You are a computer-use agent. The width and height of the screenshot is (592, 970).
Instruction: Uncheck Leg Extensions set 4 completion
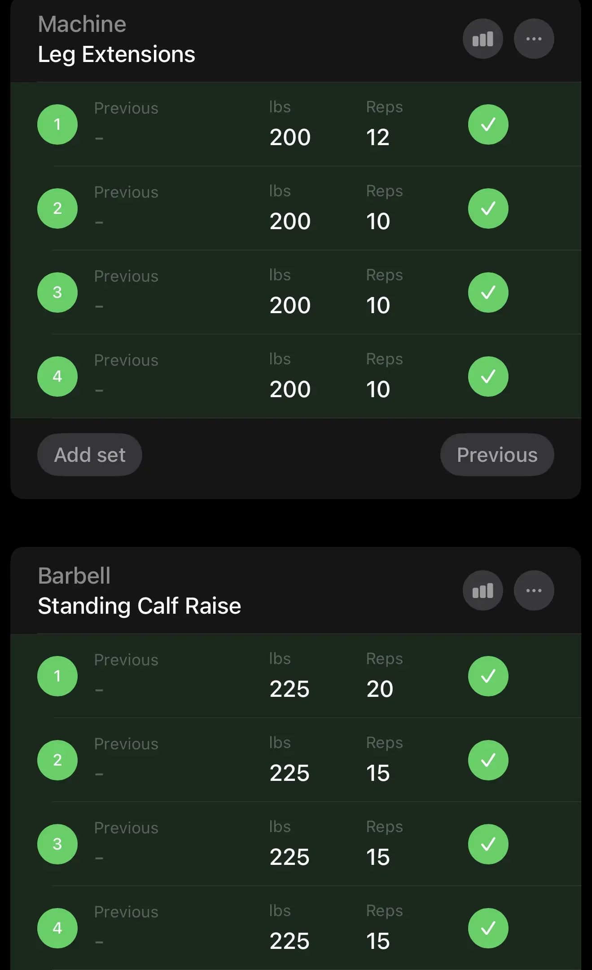pos(488,376)
